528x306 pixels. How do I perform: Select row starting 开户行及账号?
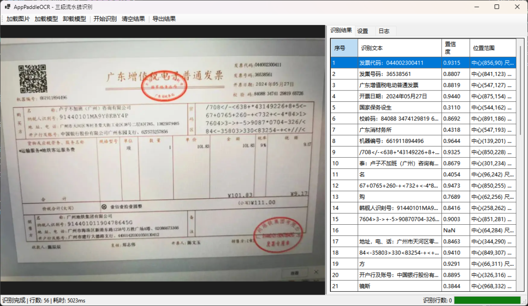(x=423, y=275)
